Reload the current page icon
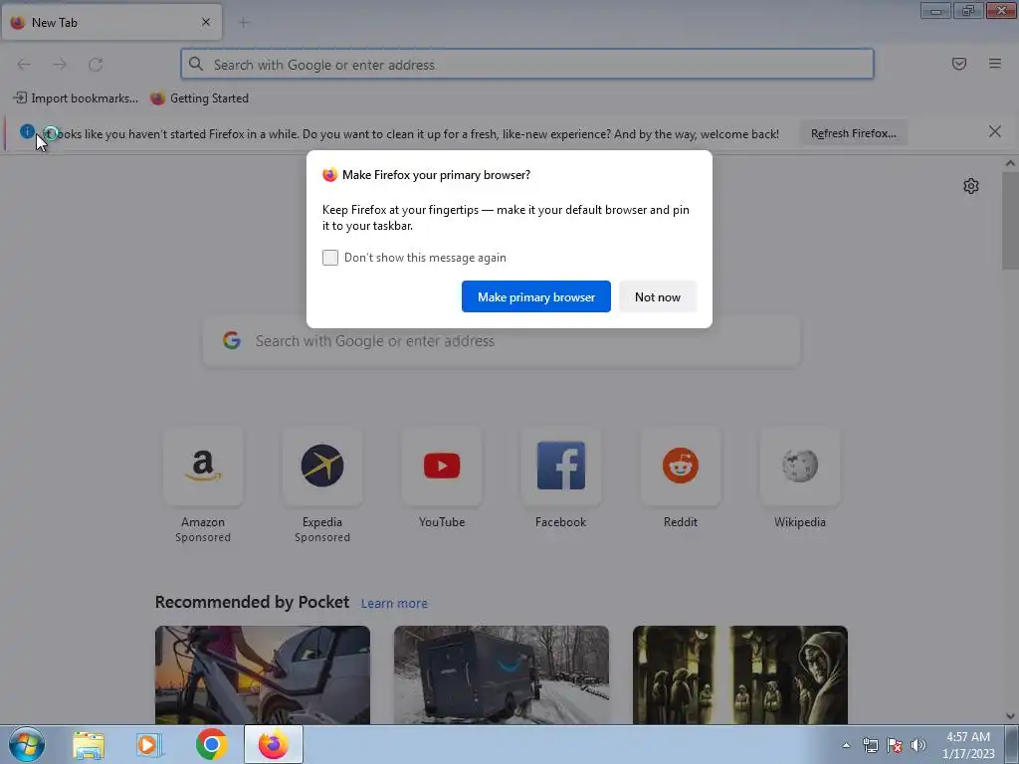Screen dimensions: 1019x764 pyautogui.click(x=96, y=65)
